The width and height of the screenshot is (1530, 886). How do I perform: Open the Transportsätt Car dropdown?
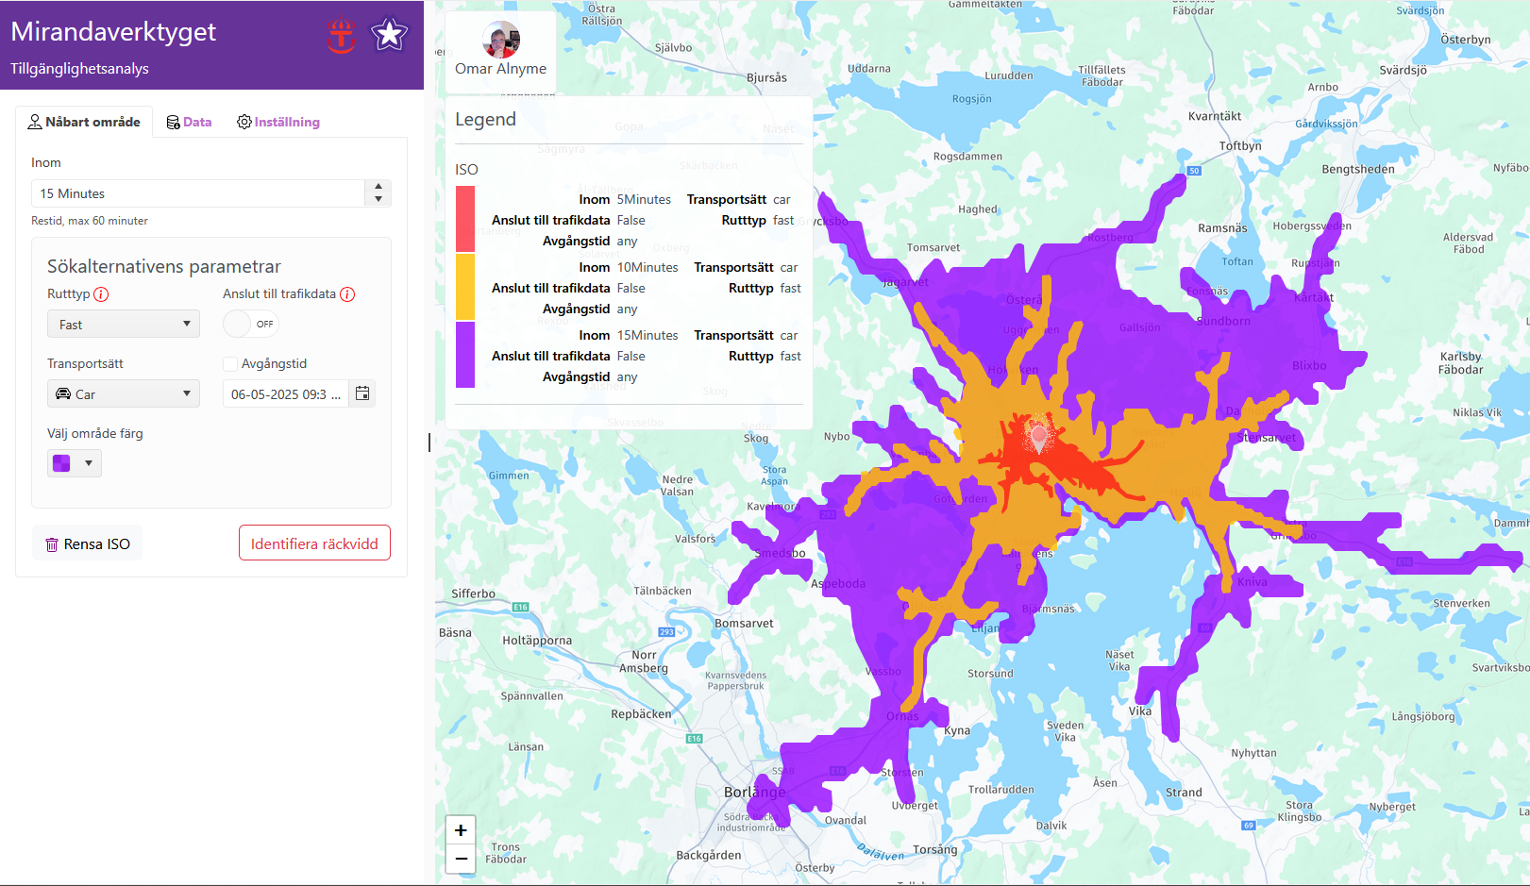(124, 393)
